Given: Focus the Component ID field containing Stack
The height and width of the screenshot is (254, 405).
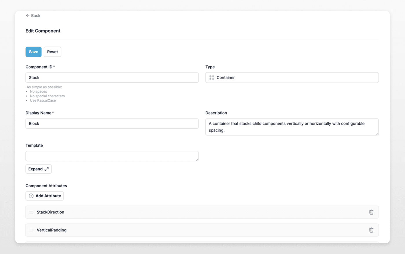Looking at the screenshot, I should (112, 77).
